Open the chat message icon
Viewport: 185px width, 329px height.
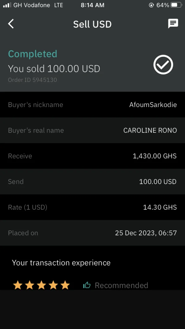(173, 24)
